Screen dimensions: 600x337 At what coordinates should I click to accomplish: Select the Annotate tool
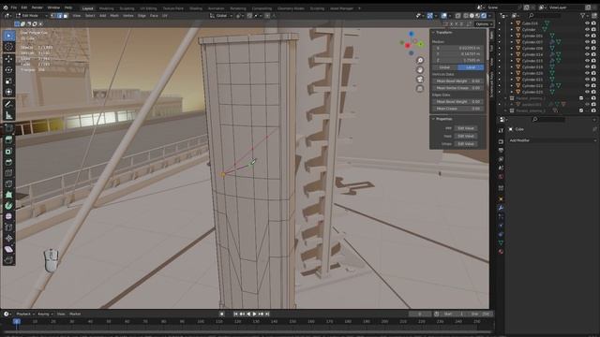click(8, 104)
